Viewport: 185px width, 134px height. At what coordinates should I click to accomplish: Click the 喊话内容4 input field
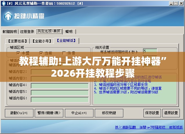coord(60,86)
